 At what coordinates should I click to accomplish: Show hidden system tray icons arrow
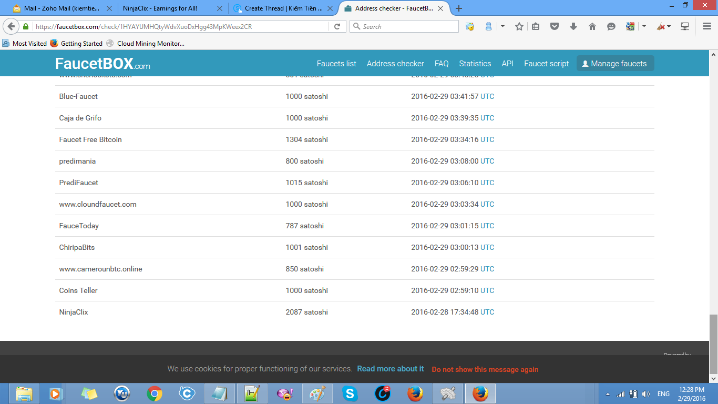608,394
